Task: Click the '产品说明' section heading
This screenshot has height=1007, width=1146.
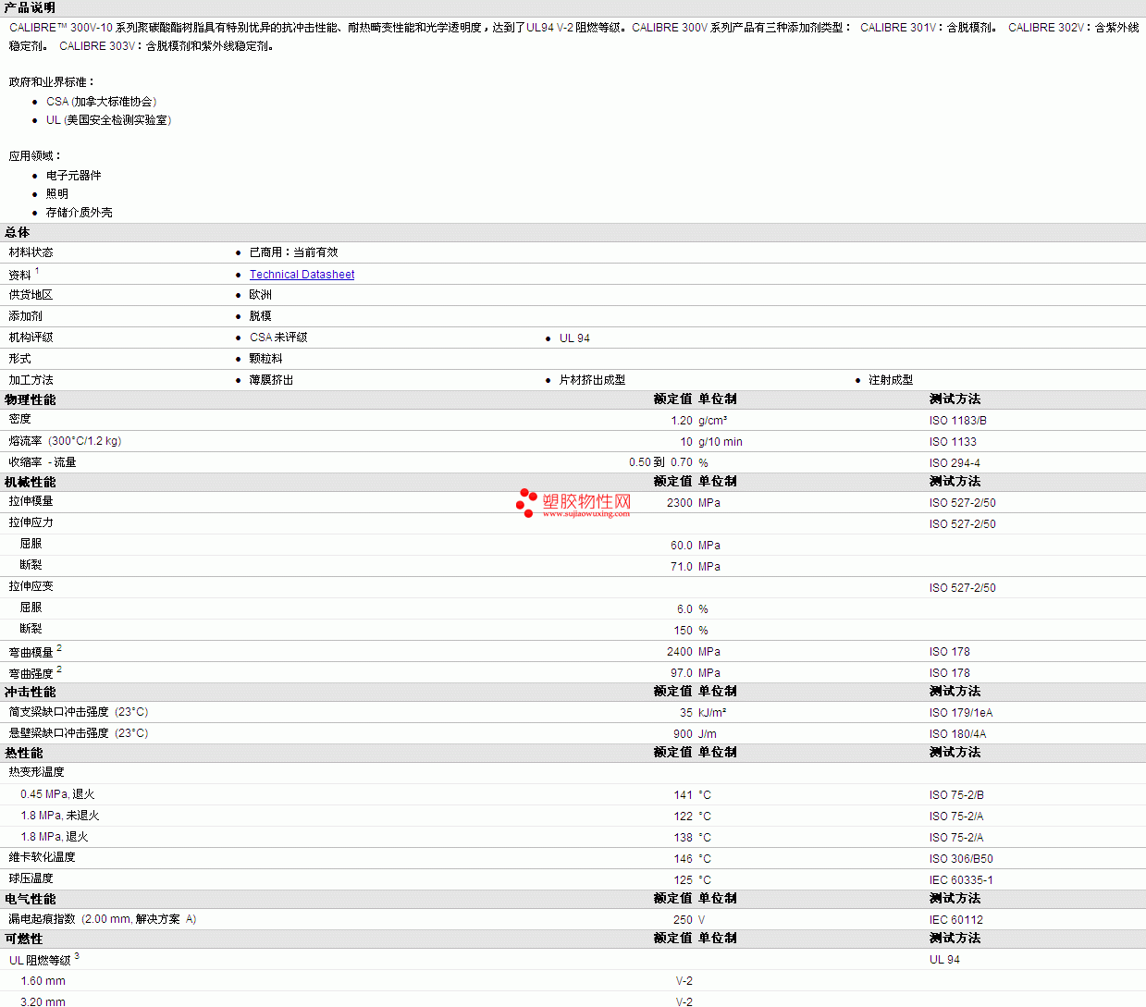Action: 30,7
